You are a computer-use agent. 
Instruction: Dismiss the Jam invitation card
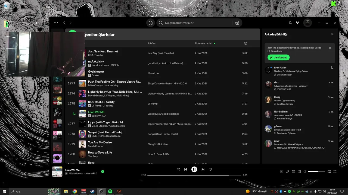pos(330,48)
